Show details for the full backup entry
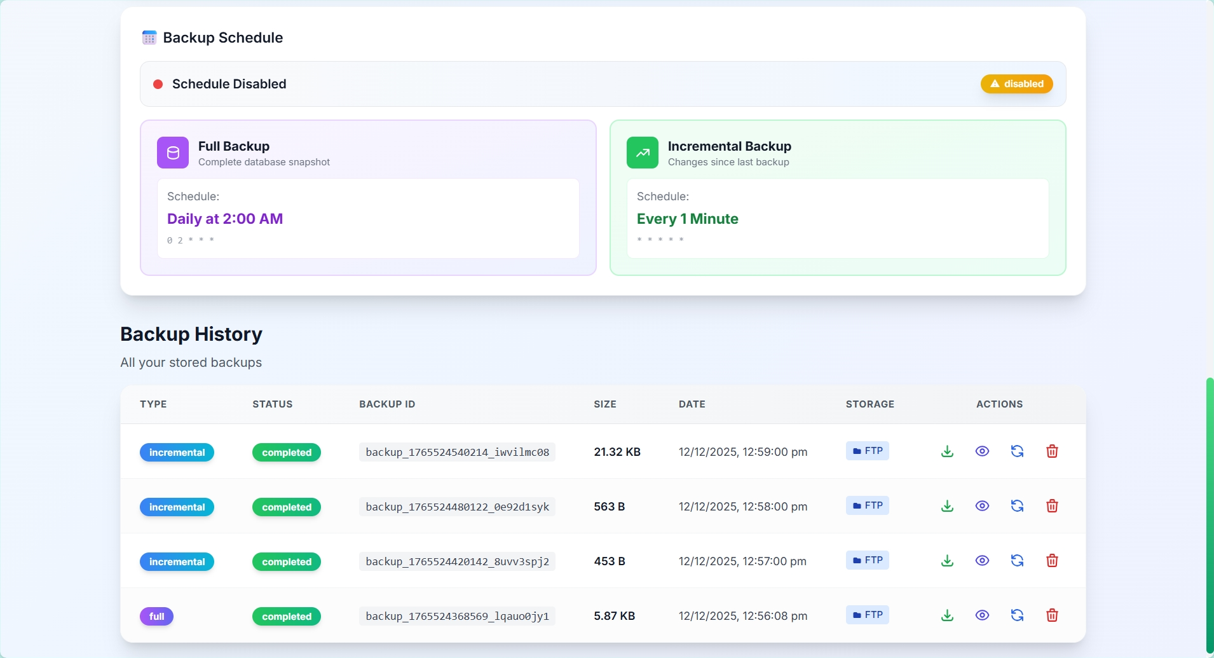Viewport: 1214px width, 658px height. point(981,615)
